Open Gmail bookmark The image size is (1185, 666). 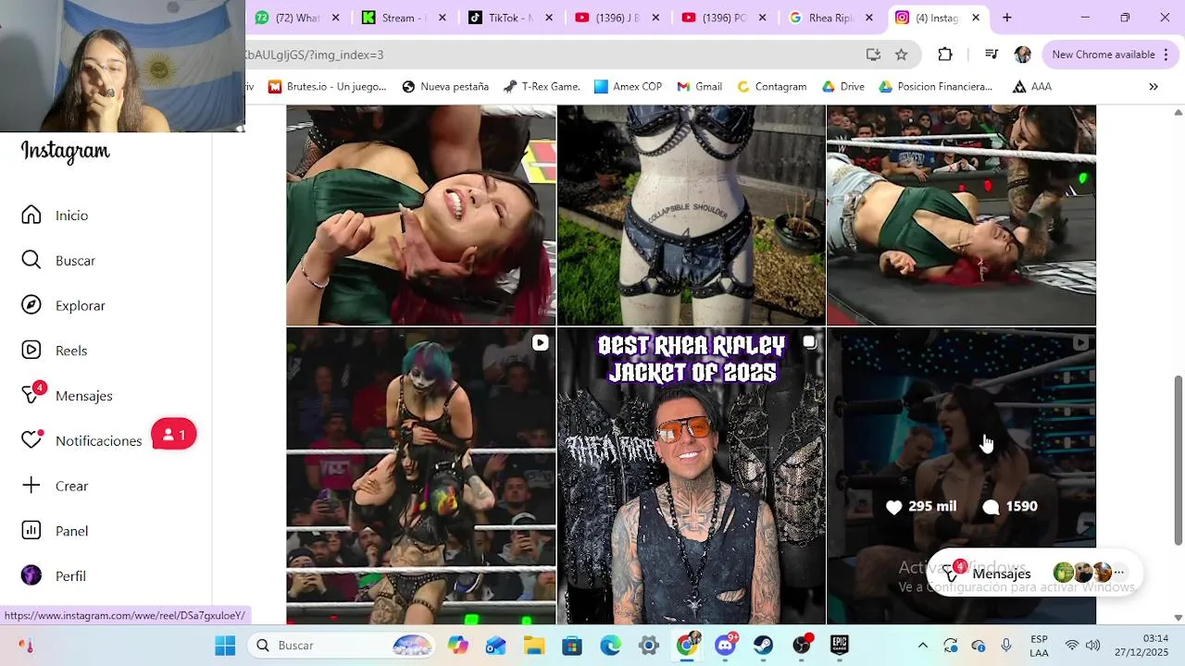point(700,86)
